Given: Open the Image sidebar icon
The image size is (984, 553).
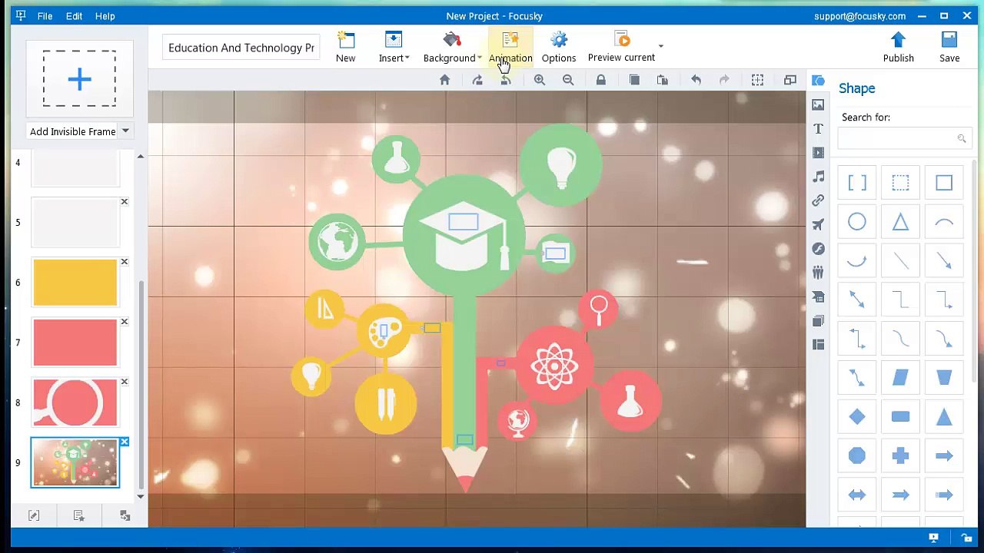Looking at the screenshot, I should pyautogui.click(x=818, y=104).
